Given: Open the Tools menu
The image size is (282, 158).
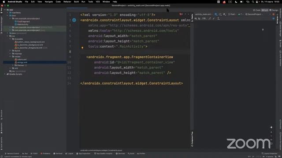Looking at the screenshot, I should 90,2.
